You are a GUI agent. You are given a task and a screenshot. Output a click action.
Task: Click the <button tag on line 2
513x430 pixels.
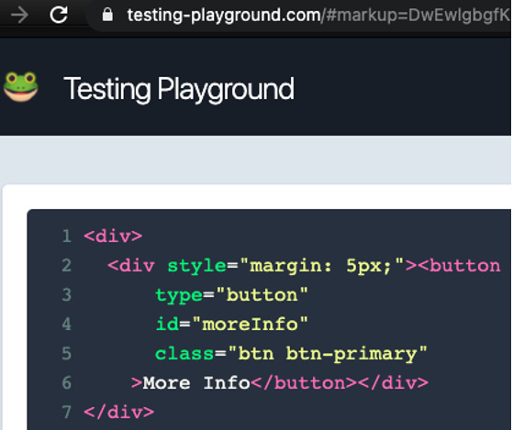click(459, 265)
